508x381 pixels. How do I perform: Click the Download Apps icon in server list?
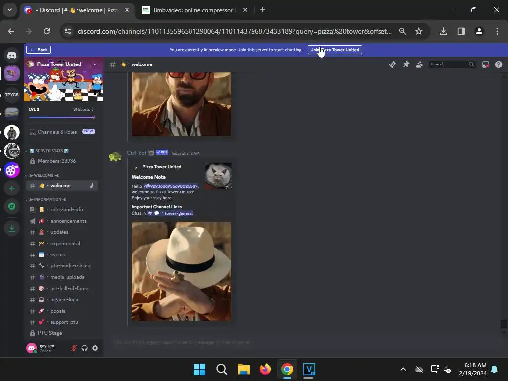(x=12, y=228)
